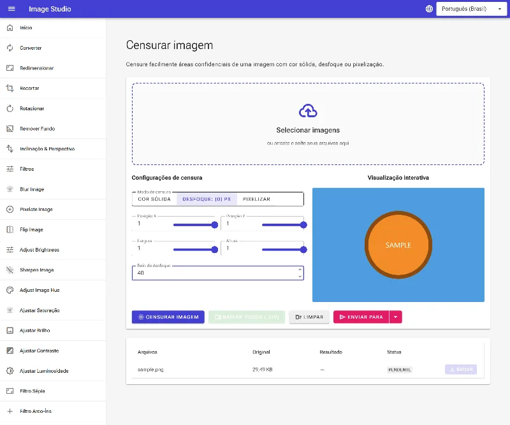The image size is (510, 425).
Task: Click the Posição X slider
Action: tap(194, 225)
